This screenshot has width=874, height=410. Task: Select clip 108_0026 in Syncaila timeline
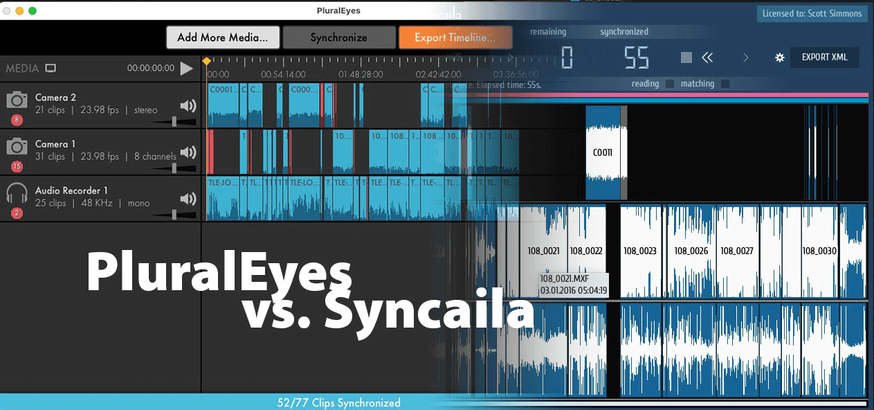coord(691,251)
